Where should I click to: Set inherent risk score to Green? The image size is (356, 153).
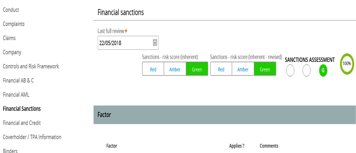tap(197, 68)
